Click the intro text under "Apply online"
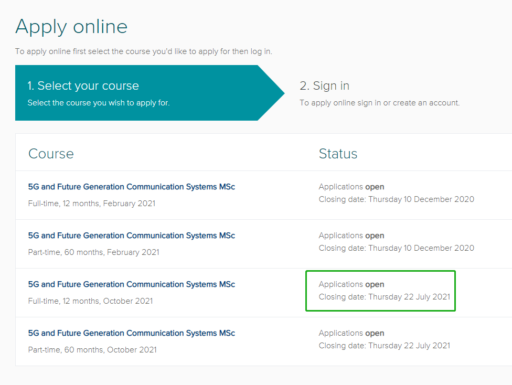Screen dimensions: 512x385 (x=143, y=51)
